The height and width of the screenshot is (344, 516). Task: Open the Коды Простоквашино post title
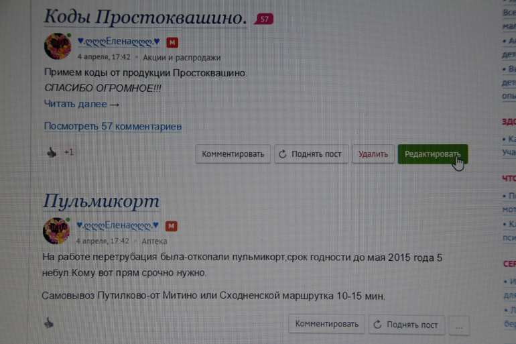(x=145, y=17)
